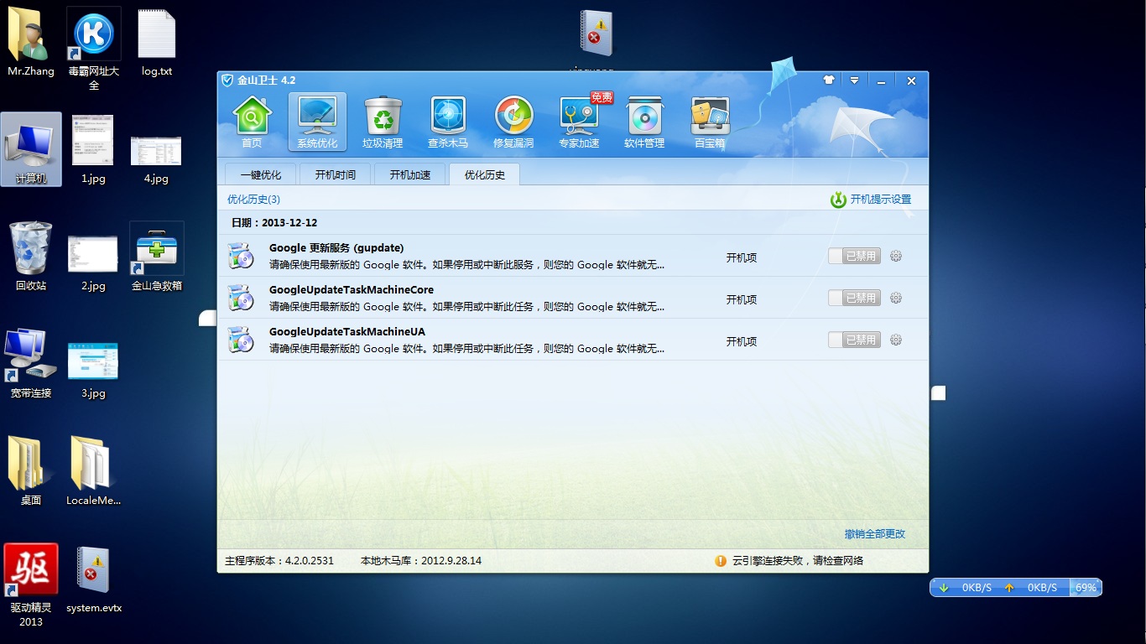Select the 1.jpg desktop thumbnail
The width and height of the screenshot is (1146, 644).
93,149
